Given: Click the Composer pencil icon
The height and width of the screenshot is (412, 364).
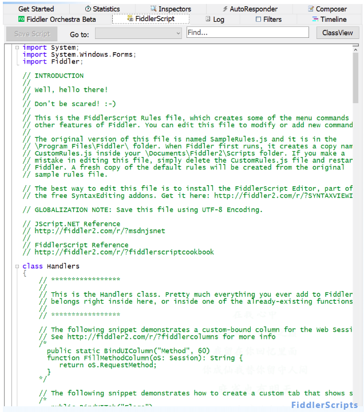Looking at the screenshot, I should click(x=311, y=9).
